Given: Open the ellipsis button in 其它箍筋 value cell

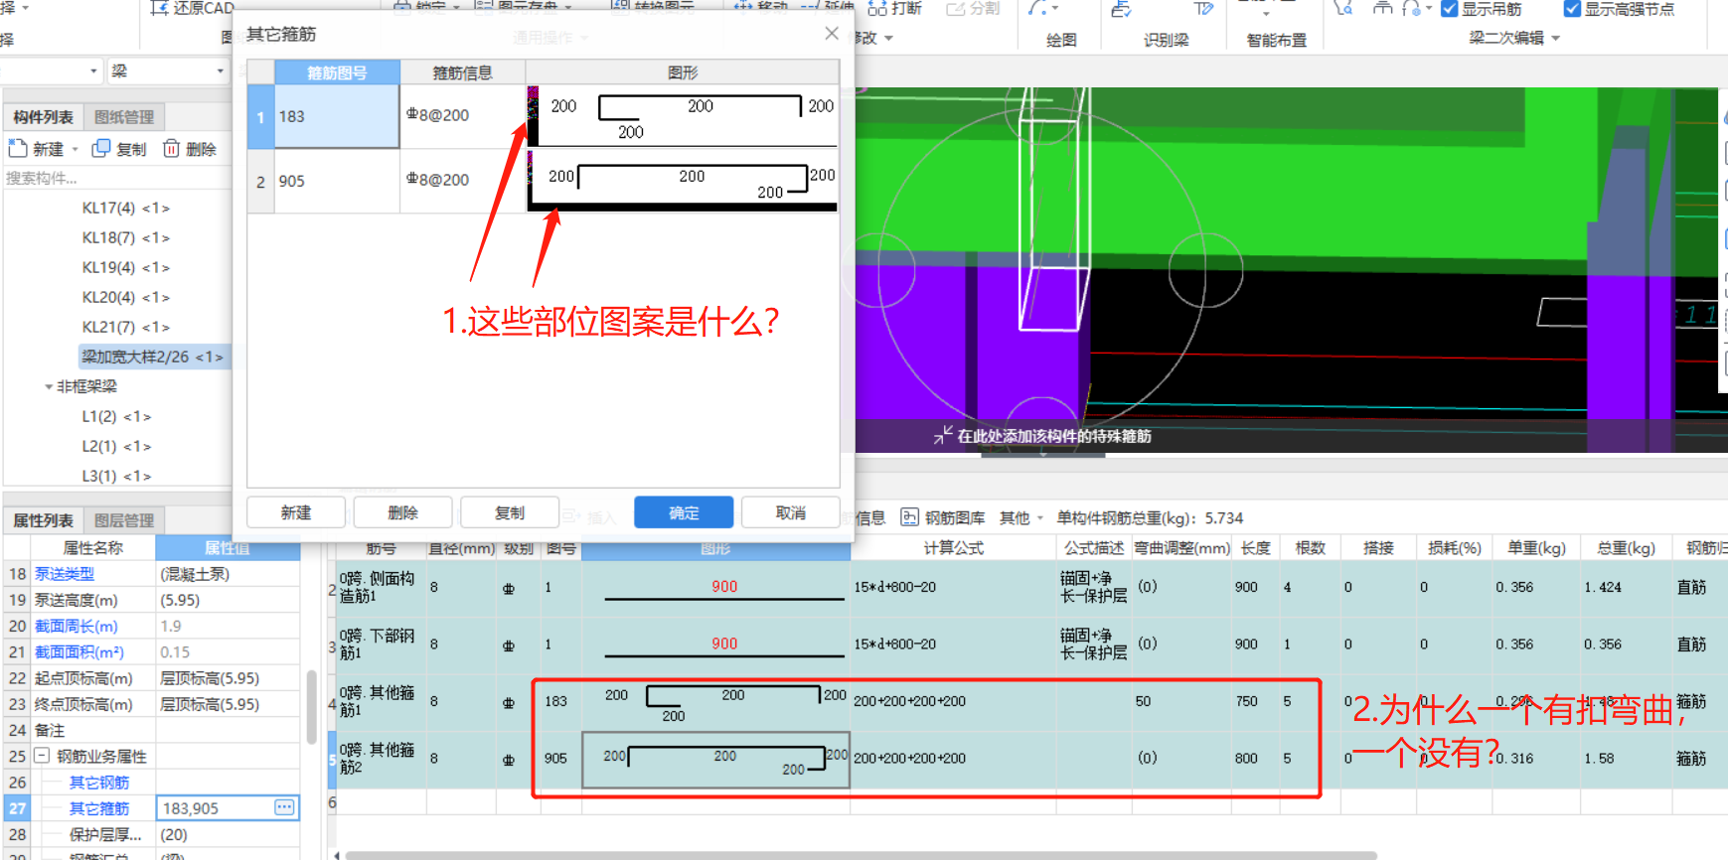Looking at the screenshot, I should (284, 807).
